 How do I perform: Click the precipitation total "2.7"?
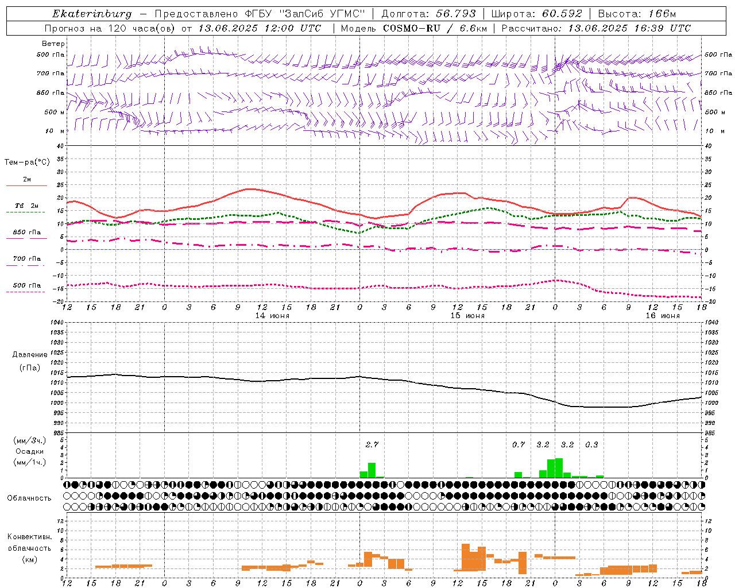(372, 444)
